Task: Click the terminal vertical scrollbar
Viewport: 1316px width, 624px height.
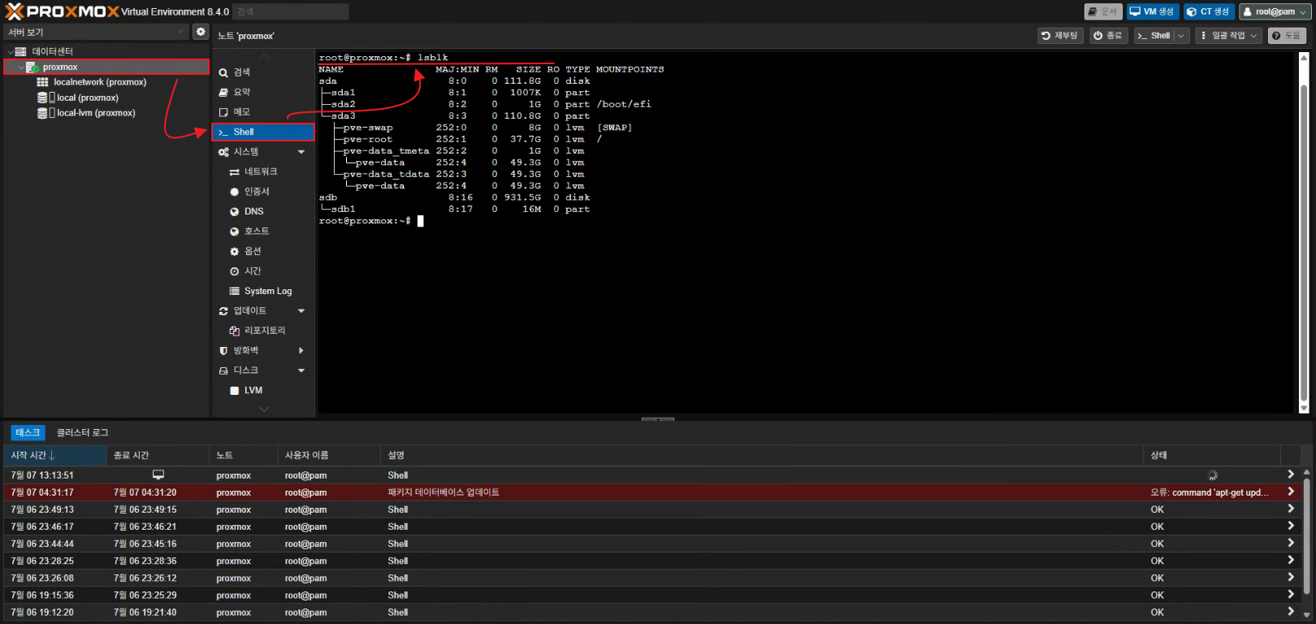Action: coord(1305,232)
